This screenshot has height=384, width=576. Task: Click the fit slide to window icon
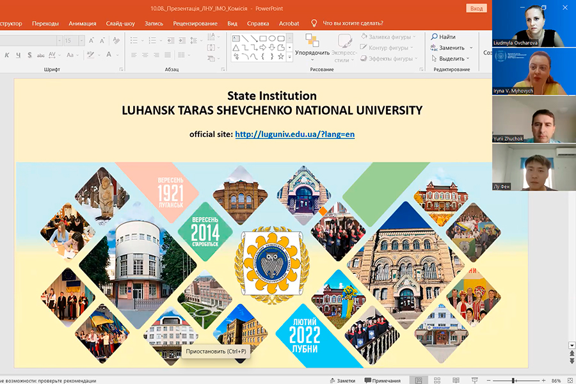(x=570, y=380)
